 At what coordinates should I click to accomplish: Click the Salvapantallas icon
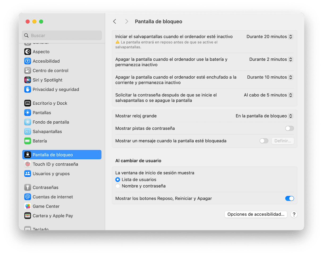click(x=28, y=131)
